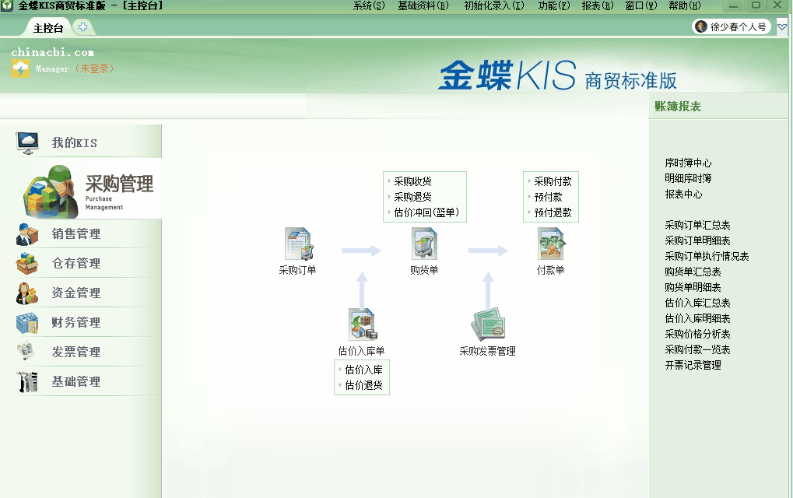Open 采购发票管理 invoice management icon
Viewport: 793px width, 498px height.
click(489, 323)
